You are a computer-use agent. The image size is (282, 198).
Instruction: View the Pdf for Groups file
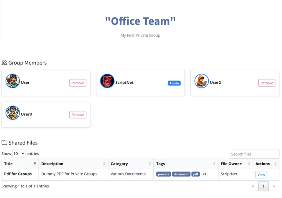click(x=261, y=174)
